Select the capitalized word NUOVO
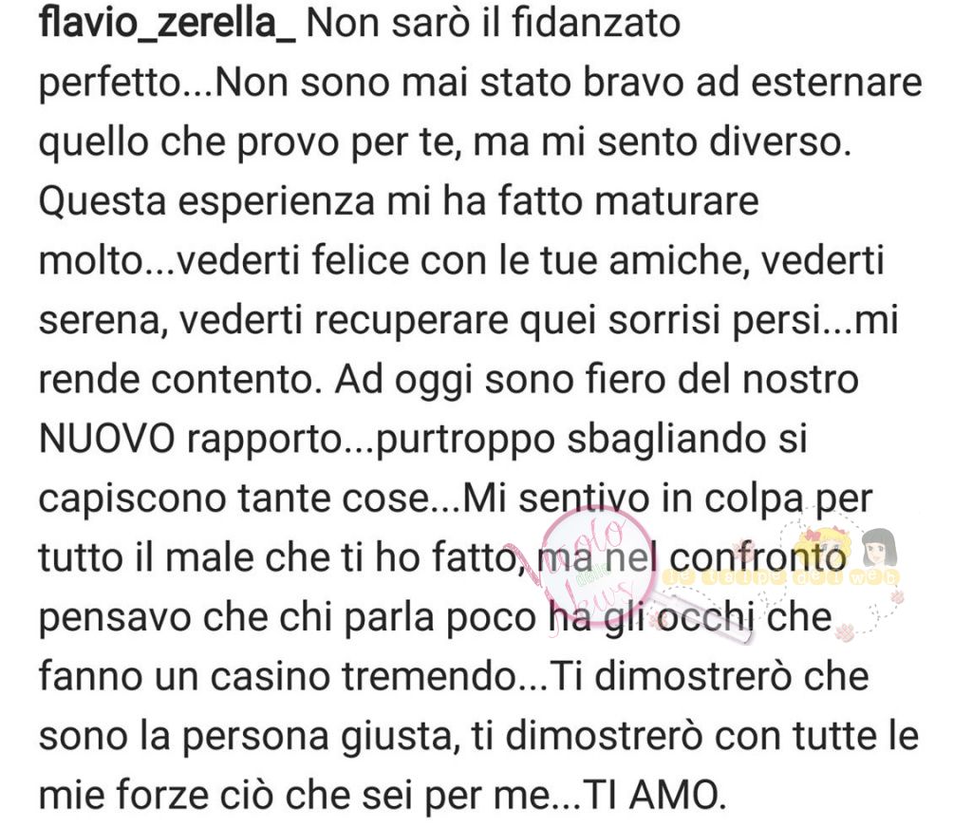The image size is (972, 828). pyautogui.click(x=106, y=439)
